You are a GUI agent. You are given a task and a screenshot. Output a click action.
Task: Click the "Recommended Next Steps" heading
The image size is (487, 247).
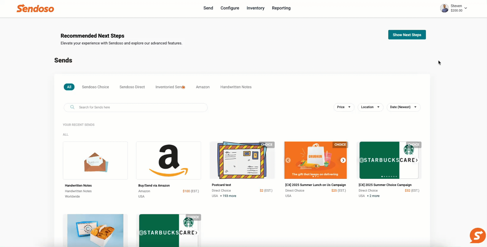click(93, 36)
